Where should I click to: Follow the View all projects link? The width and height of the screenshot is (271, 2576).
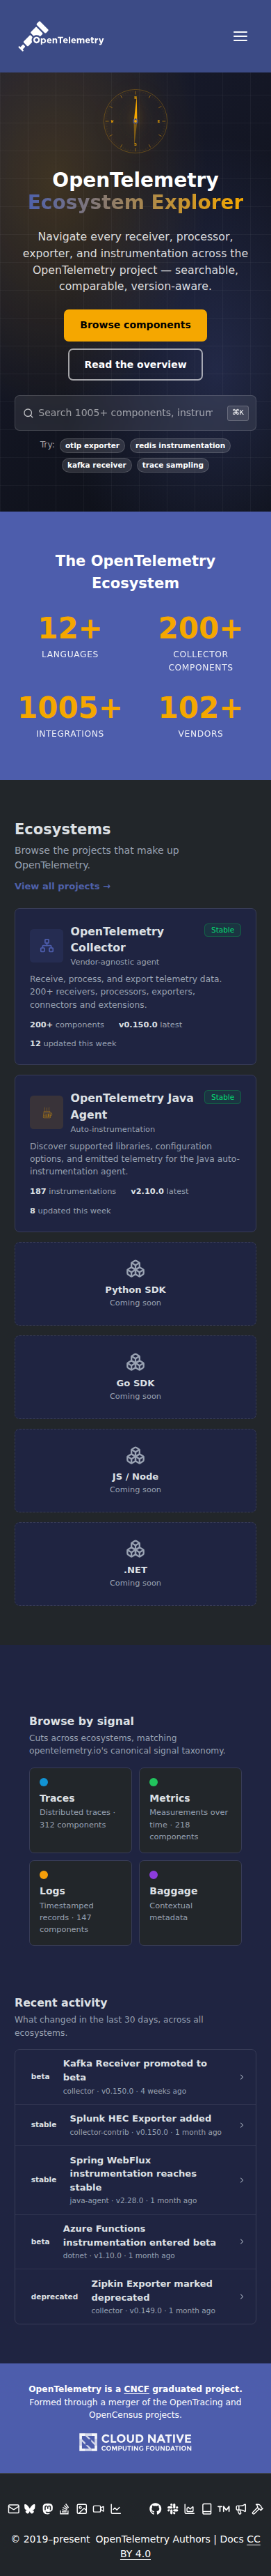(63, 886)
